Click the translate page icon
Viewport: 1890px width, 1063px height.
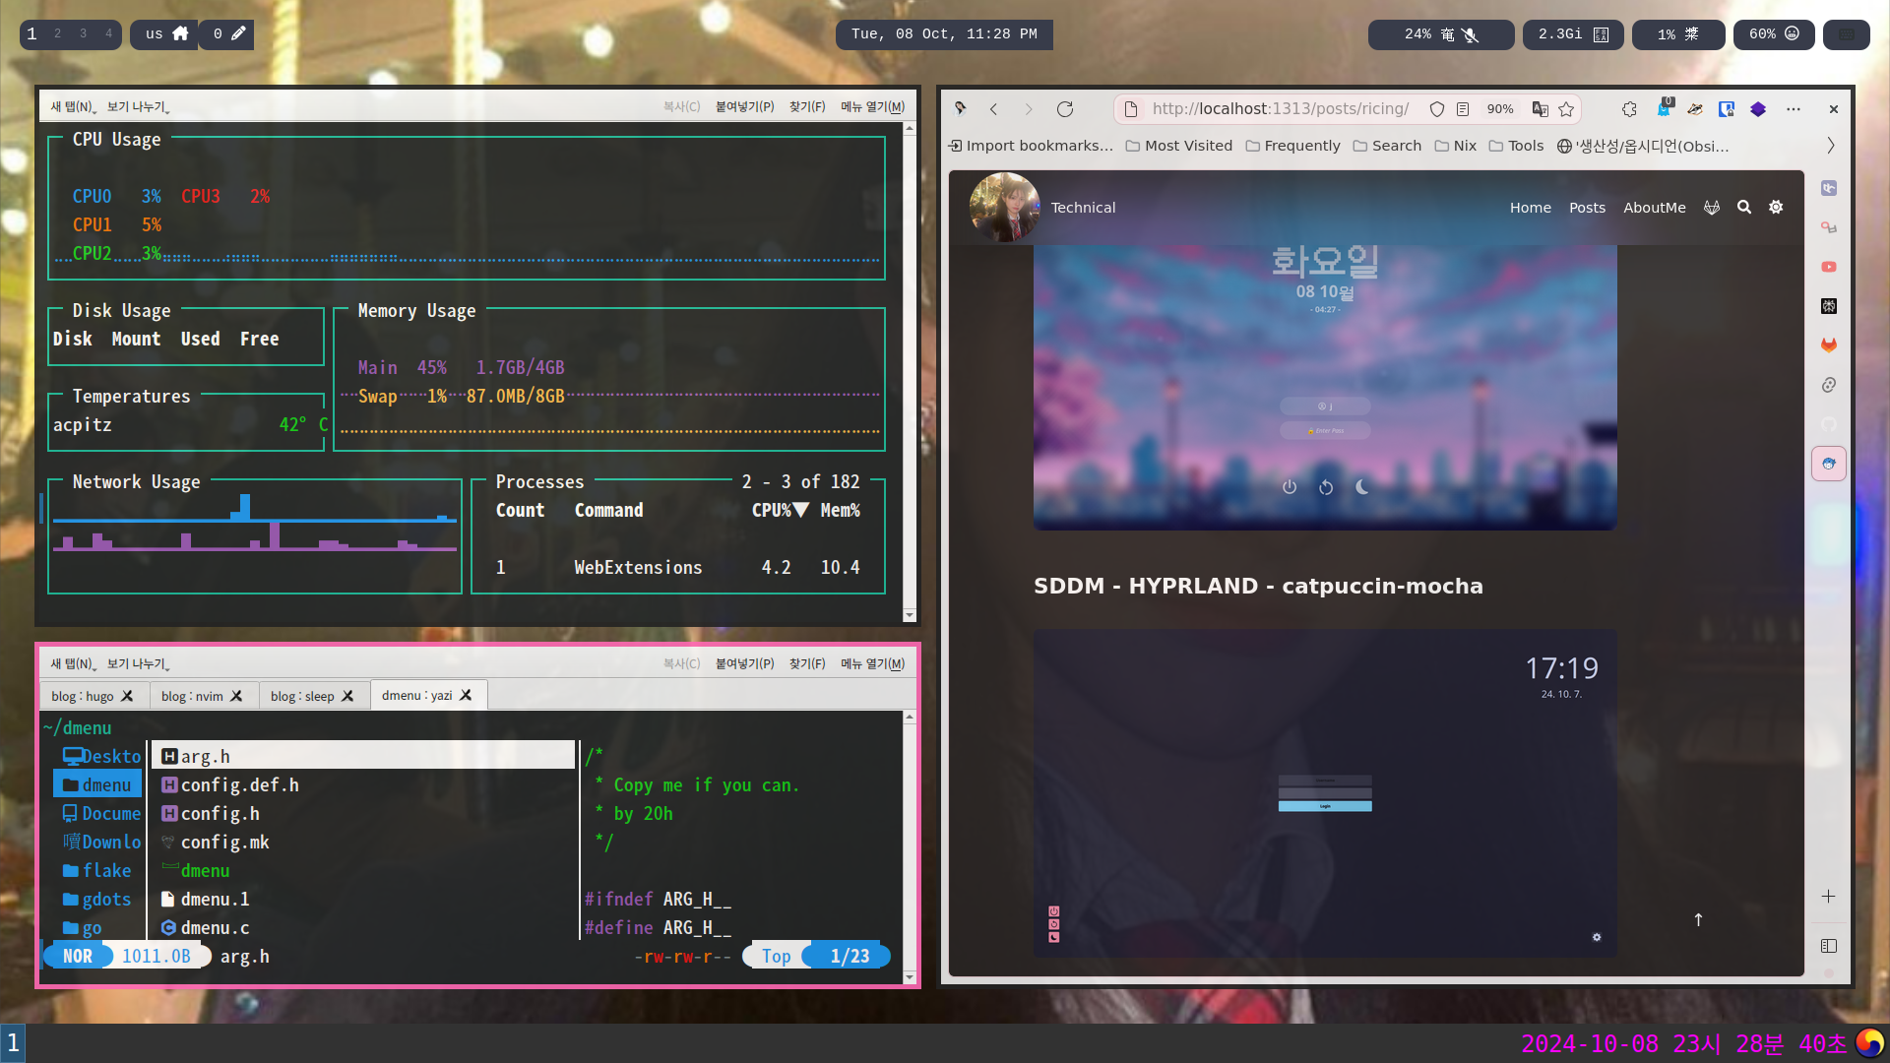pyautogui.click(x=1541, y=109)
